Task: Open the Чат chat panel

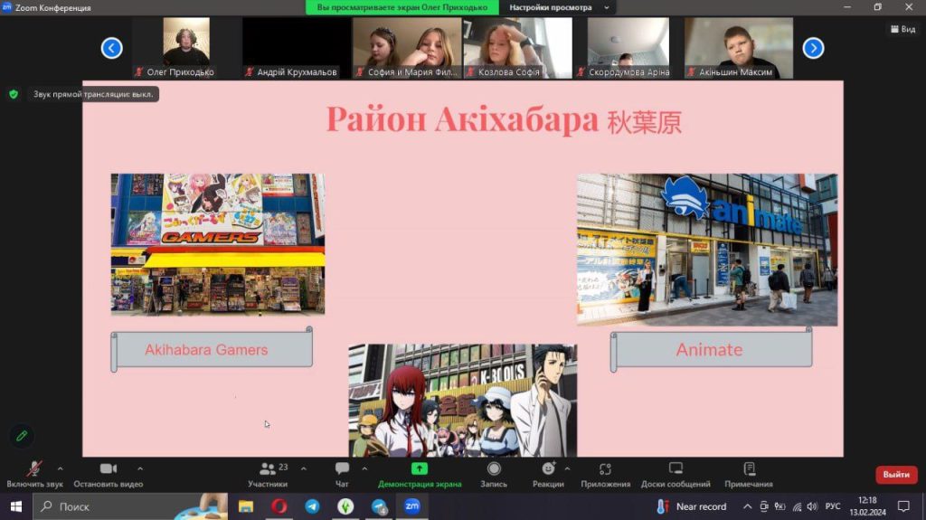Action: (342, 475)
